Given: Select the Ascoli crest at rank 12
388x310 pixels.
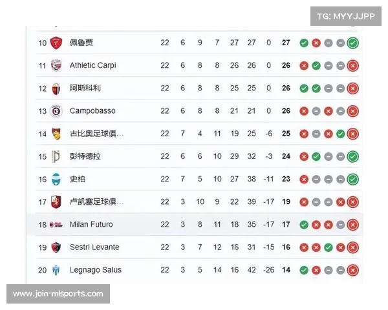Looking at the screenshot, I should coord(56,88).
